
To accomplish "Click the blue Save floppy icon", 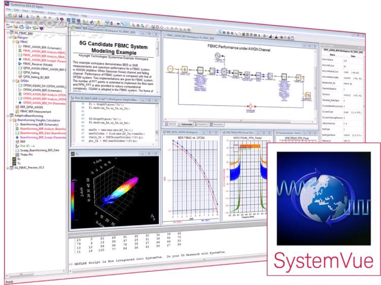I will pos(20,16).
